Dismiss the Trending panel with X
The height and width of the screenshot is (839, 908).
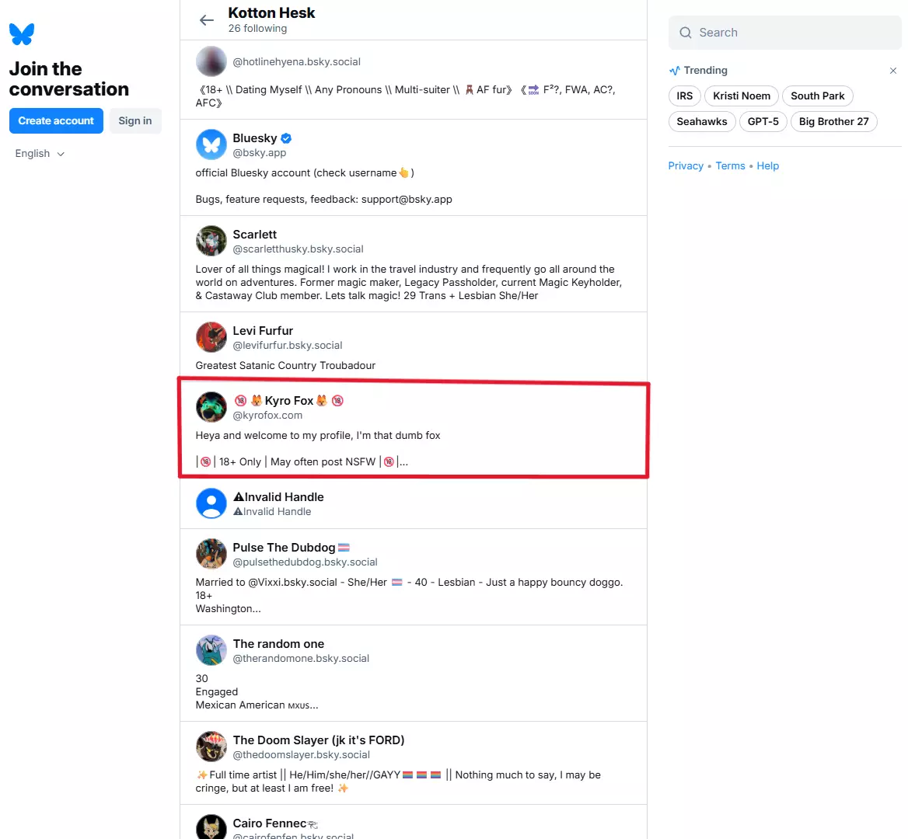click(893, 71)
